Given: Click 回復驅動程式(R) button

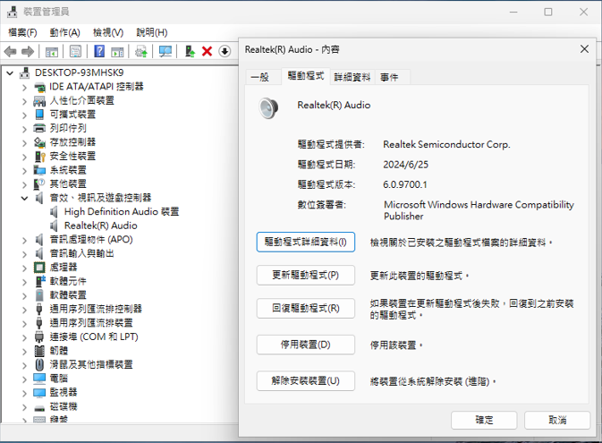Looking at the screenshot, I should point(306,308).
